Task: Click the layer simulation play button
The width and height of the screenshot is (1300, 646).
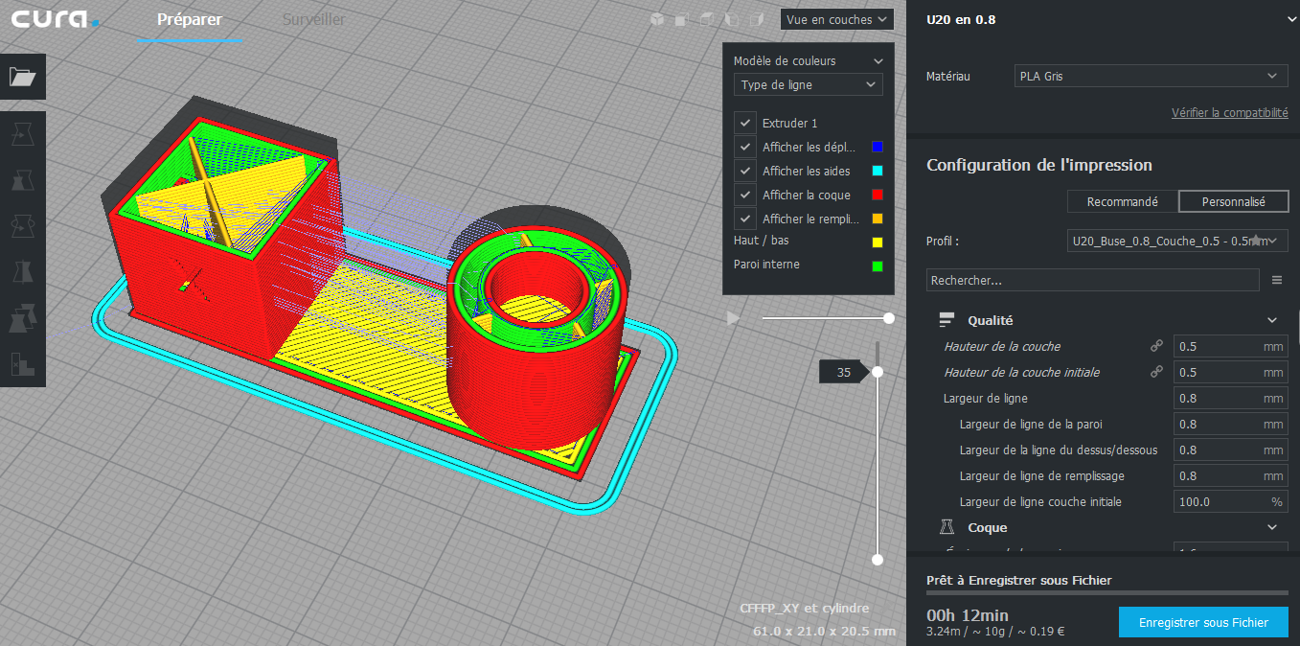Action: coord(734,318)
